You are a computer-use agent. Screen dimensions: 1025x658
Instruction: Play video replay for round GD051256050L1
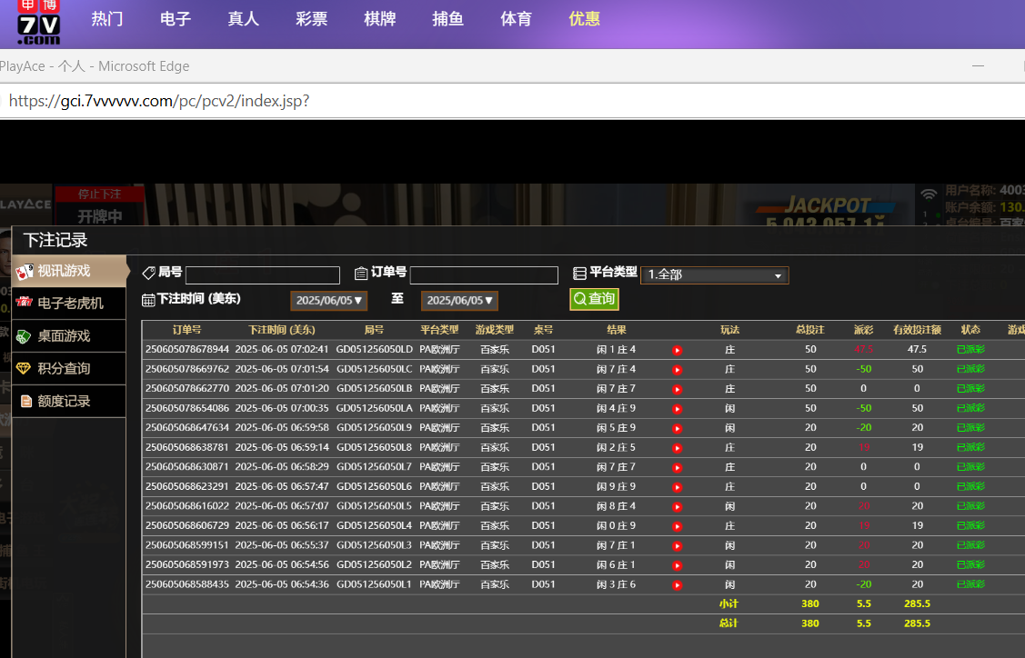point(677,584)
